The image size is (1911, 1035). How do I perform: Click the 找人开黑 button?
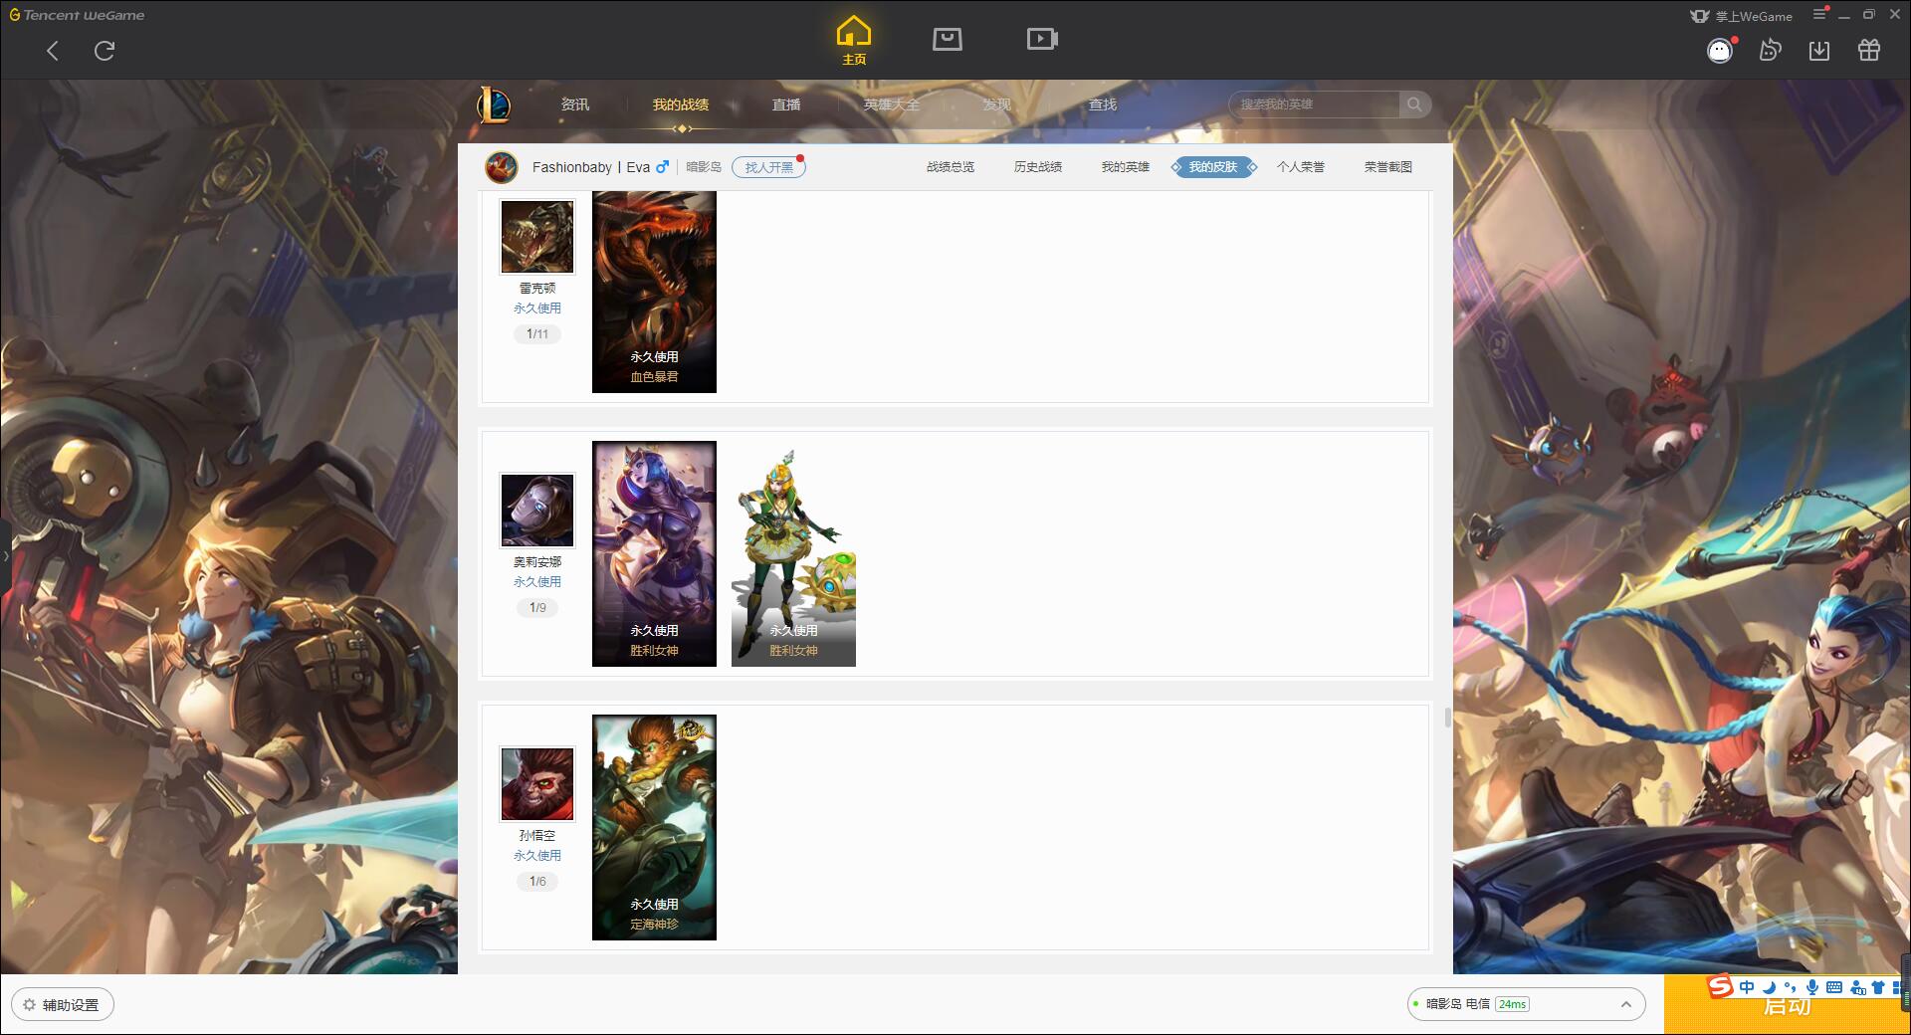tap(768, 167)
